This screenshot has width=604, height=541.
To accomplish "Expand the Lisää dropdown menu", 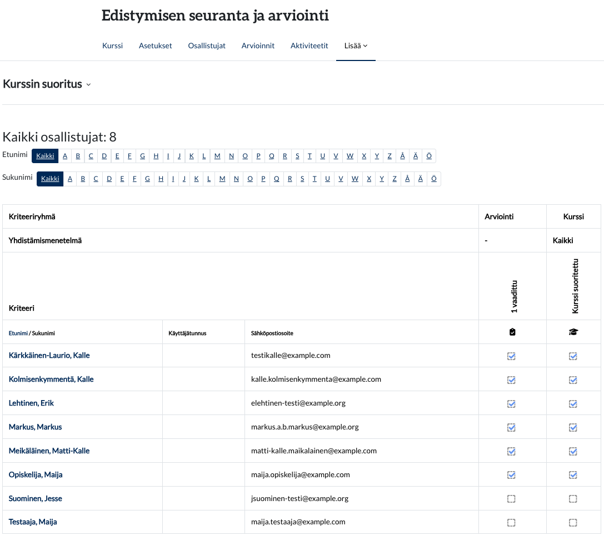I will coord(356,46).
